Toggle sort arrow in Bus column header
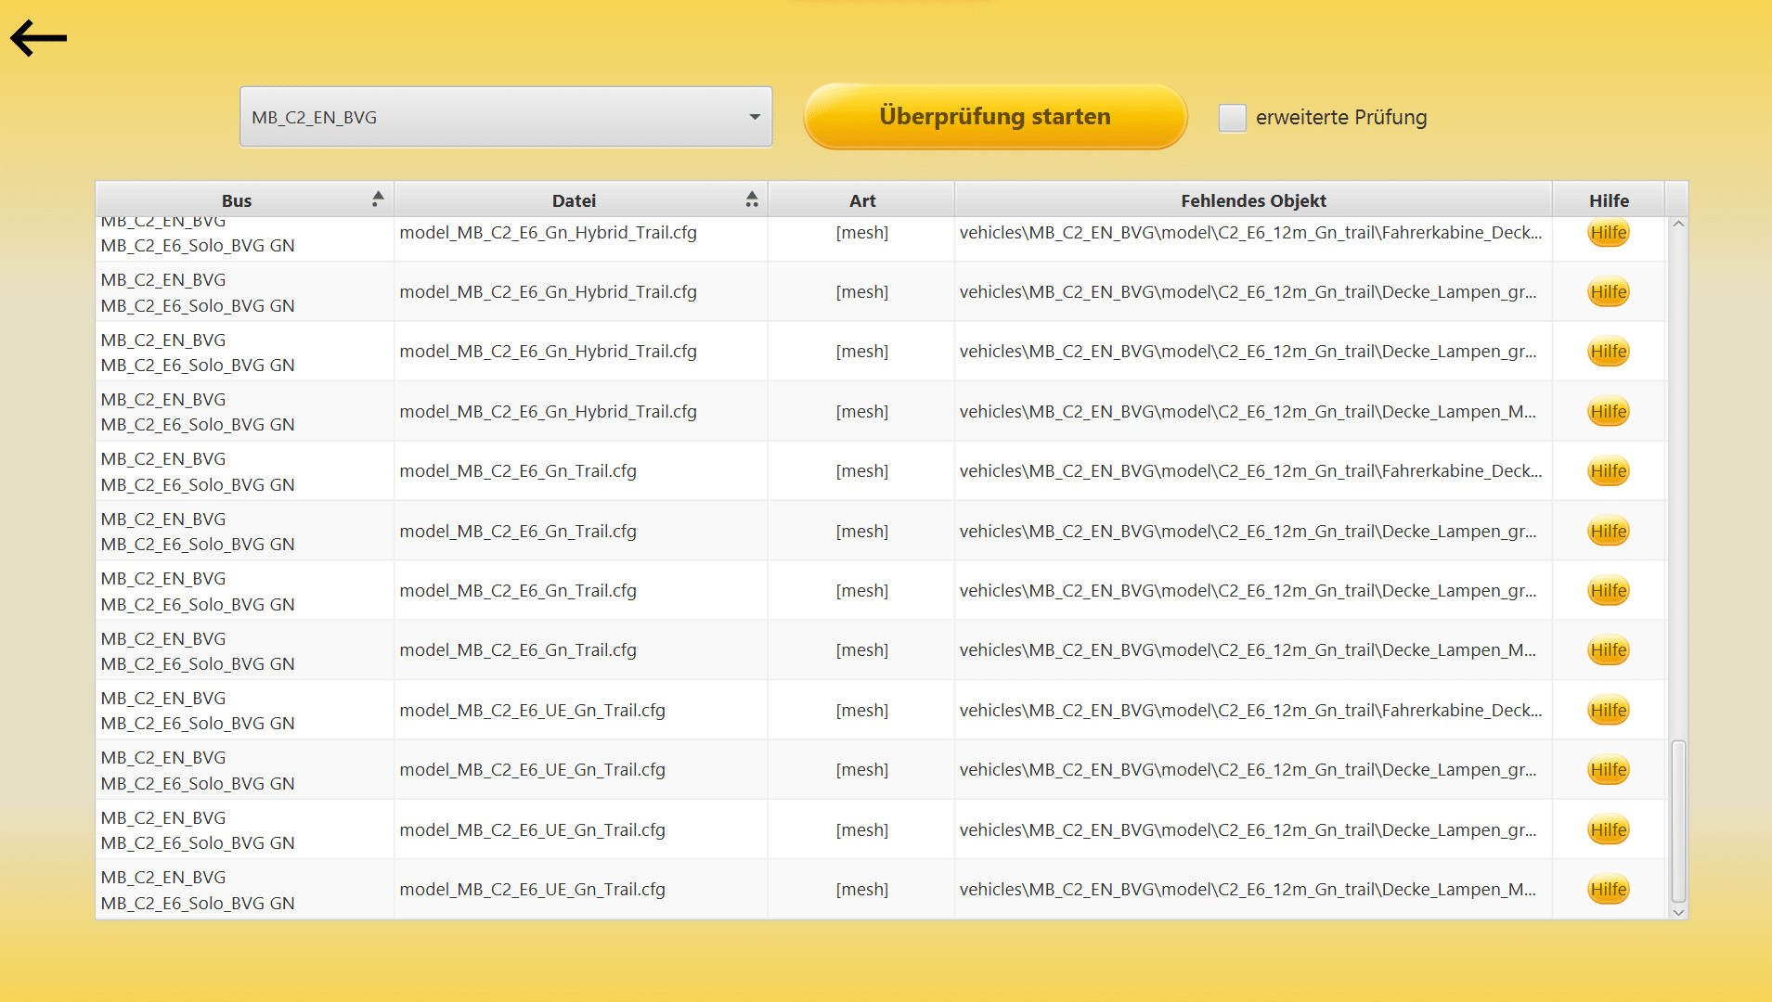The image size is (1772, 1002). tap(377, 199)
